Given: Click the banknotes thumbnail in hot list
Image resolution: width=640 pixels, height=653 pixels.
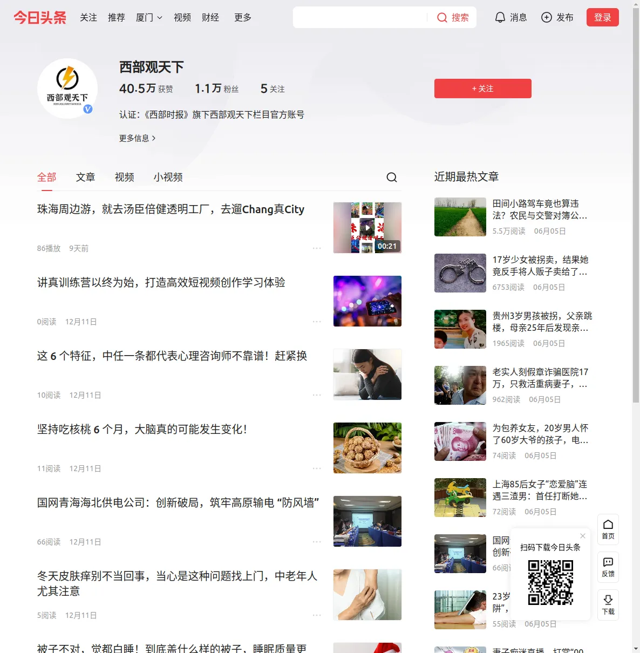Looking at the screenshot, I should pos(460,441).
